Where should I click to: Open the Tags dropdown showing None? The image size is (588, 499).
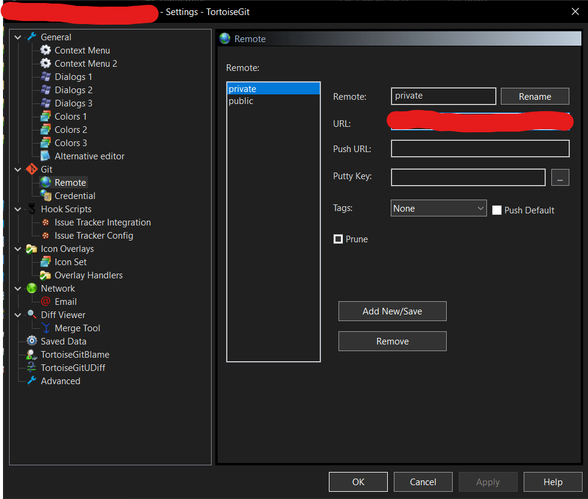click(438, 208)
